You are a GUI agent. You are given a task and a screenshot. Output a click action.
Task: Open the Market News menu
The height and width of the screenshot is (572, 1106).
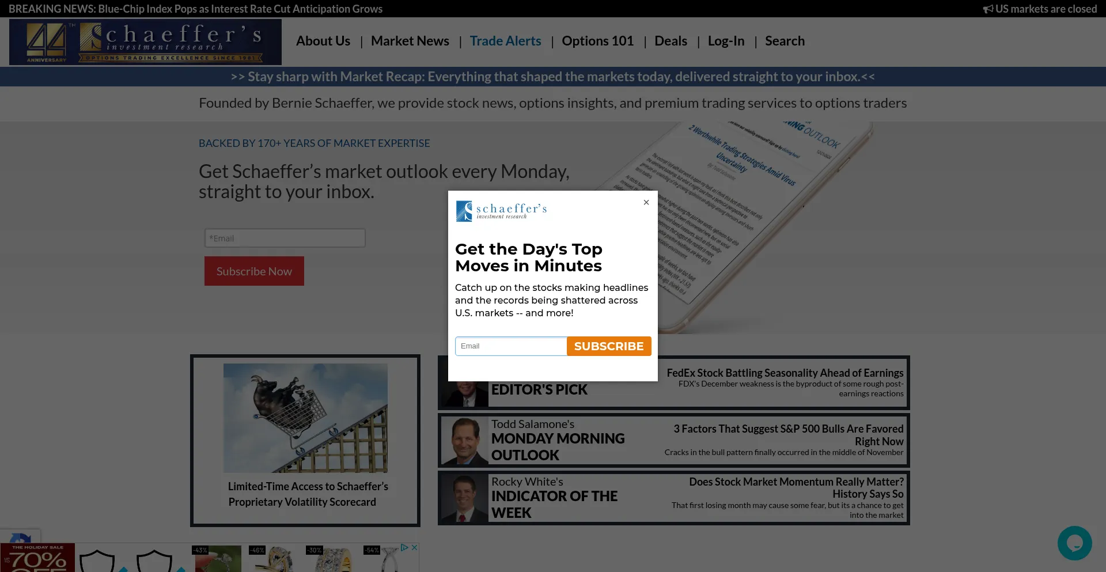(410, 41)
